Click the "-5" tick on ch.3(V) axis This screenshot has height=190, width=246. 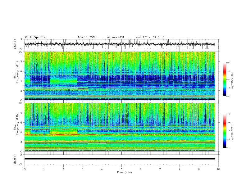[21, 164]
